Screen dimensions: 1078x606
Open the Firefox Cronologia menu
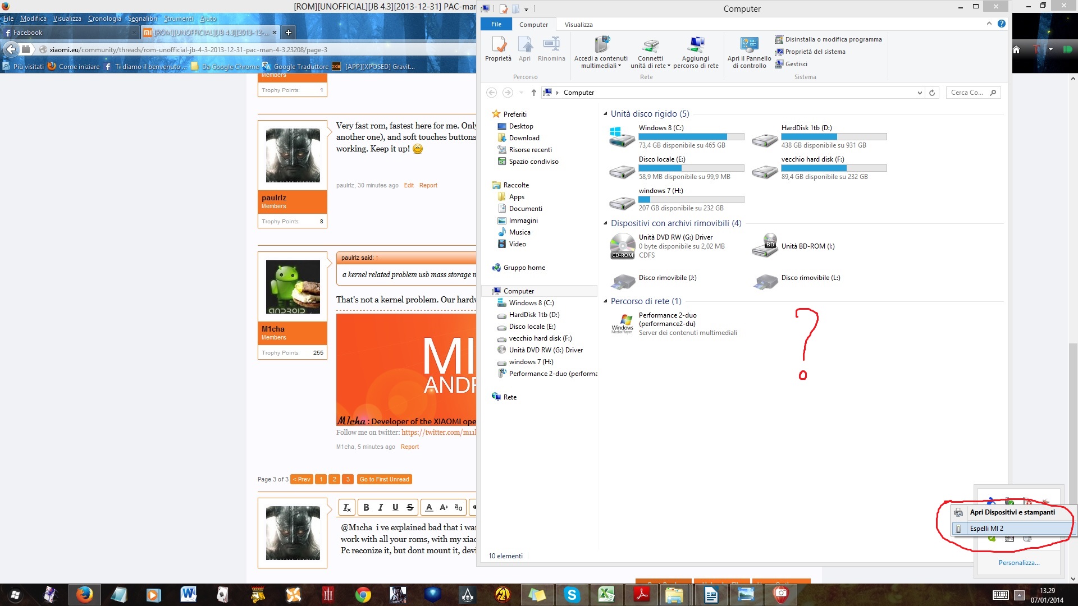[104, 19]
